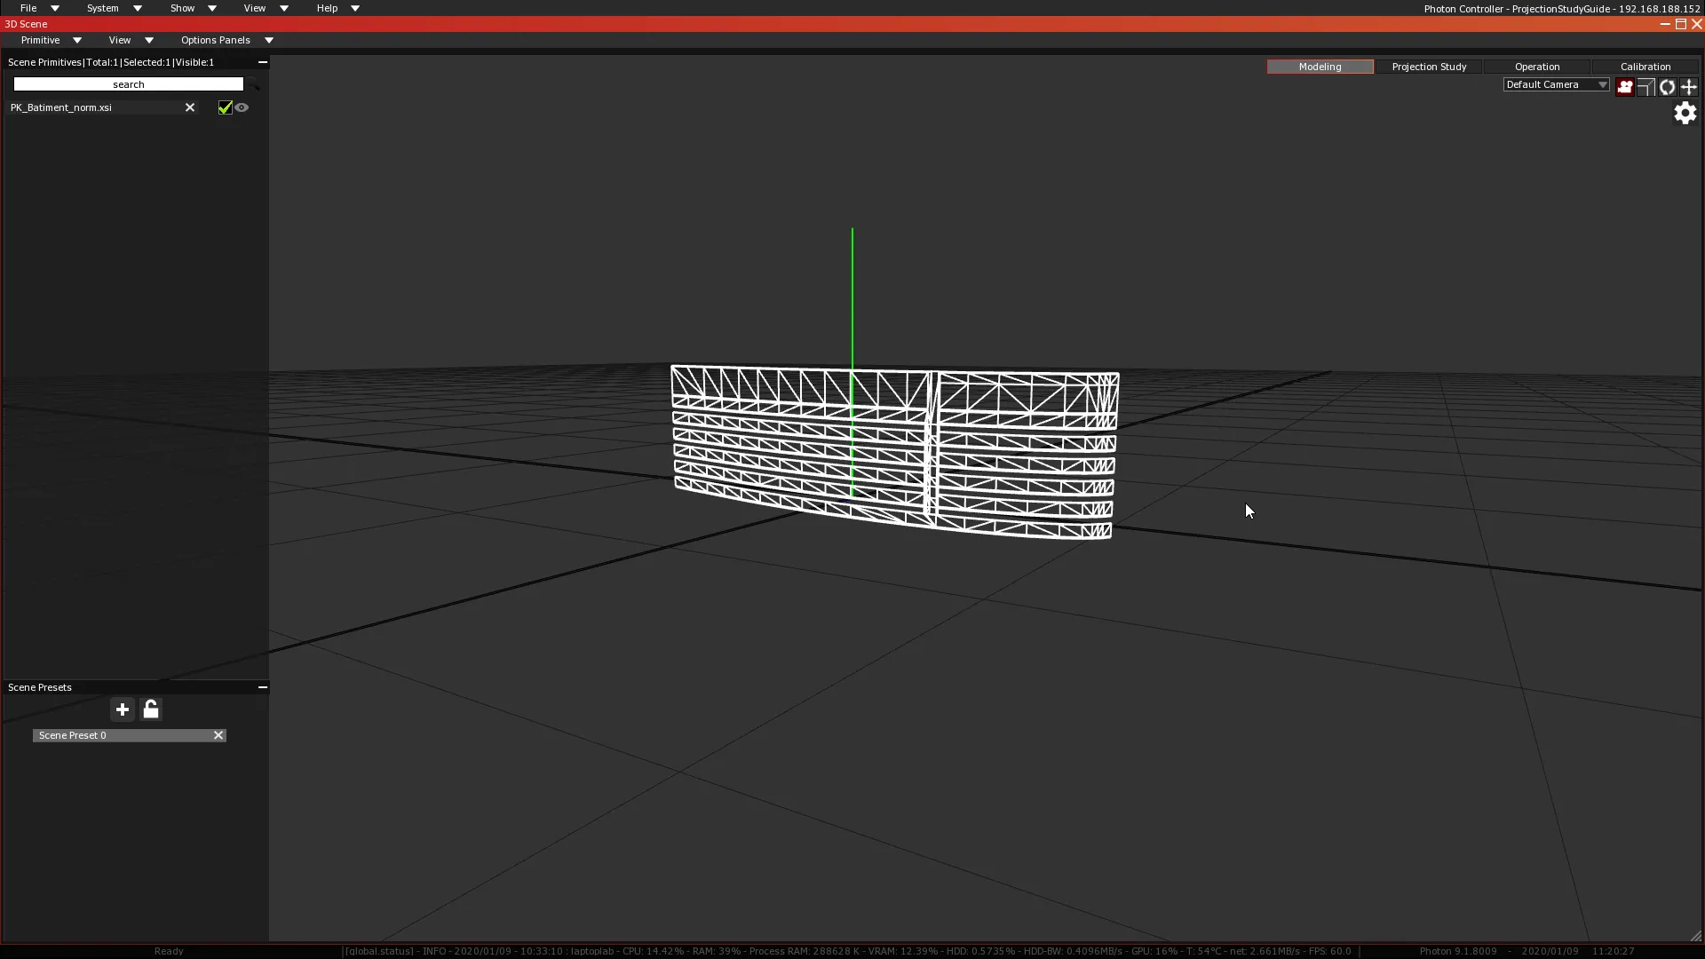Image resolution: width=1705 pixels, height=959 pixels.
Task: Collapse the Scene Presets panel
Action: 262,687
